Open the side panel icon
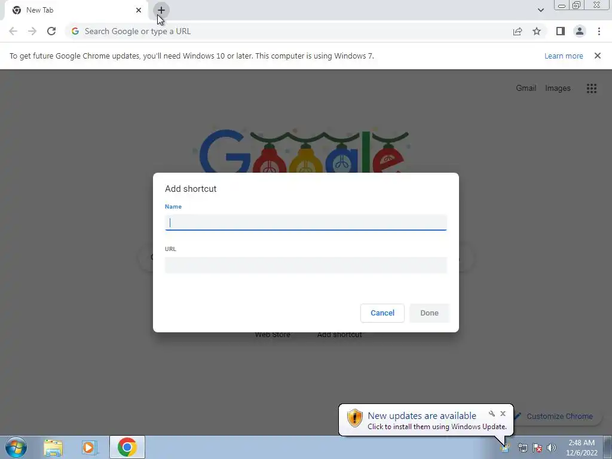This screenshot has height=459, width=612. [x=561, y=31]
